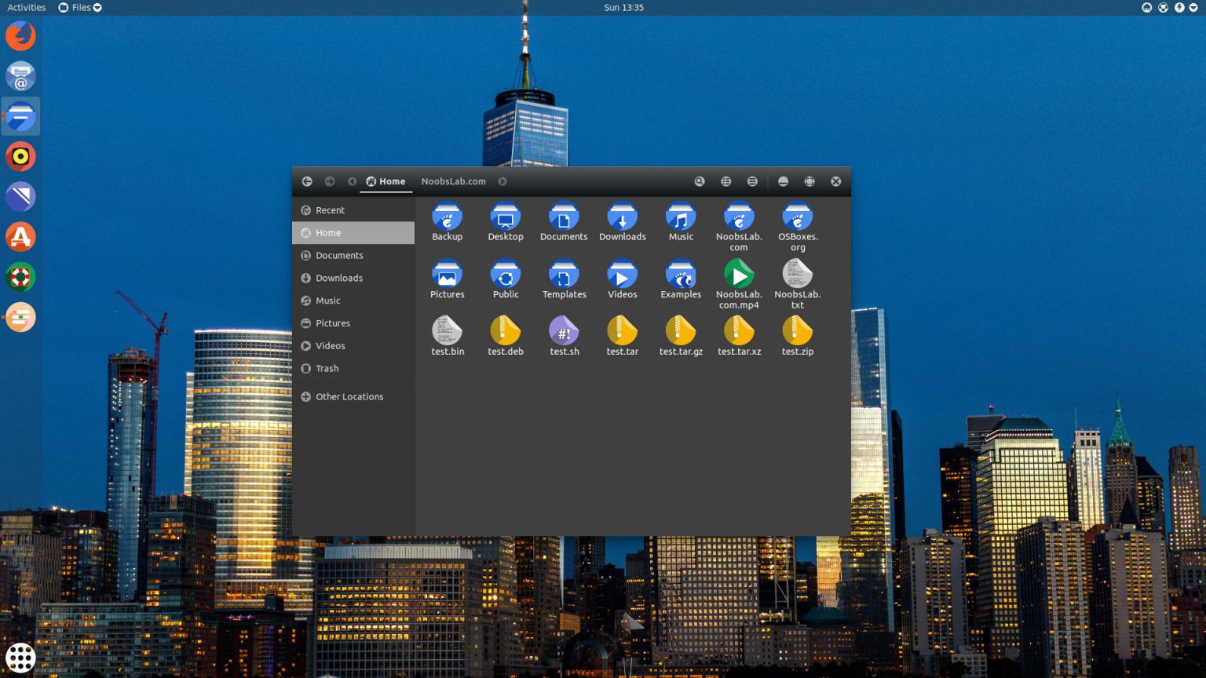Viewport: 1206px width, 678px height.
Task: Switch to list view mode
Action: 751,181
